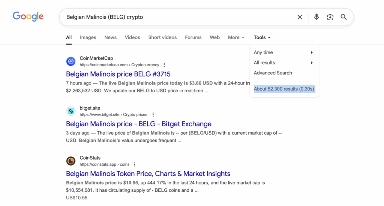Click the Google logo
This screenshot has height=206, width=384.
click(28, 16)
